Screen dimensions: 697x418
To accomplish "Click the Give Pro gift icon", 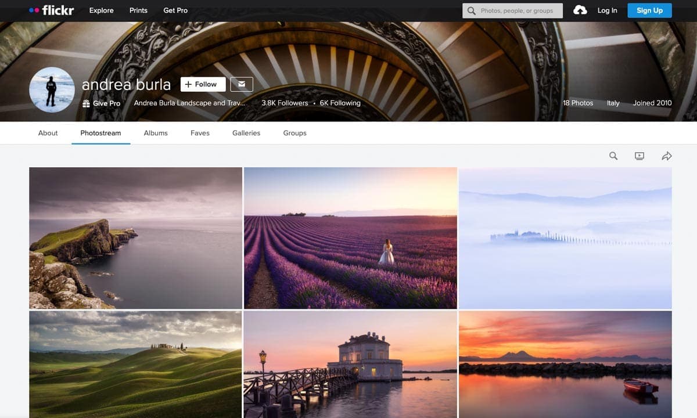I will click(86, 103).
